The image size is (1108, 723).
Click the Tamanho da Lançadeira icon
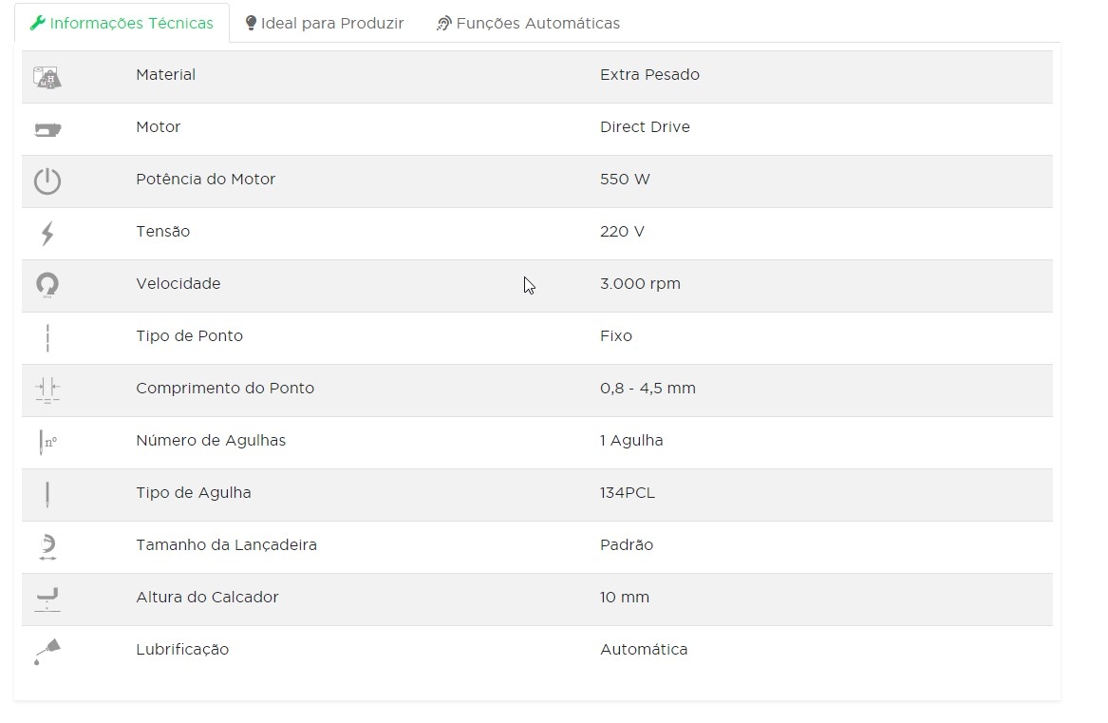[47, 546]
